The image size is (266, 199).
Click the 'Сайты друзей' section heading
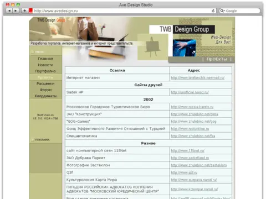pos(149,85)
